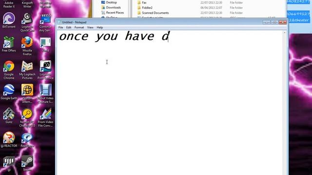
Task: Click the Fiddler2 date 06/04/2013 22:07
Action: [211, 8]
